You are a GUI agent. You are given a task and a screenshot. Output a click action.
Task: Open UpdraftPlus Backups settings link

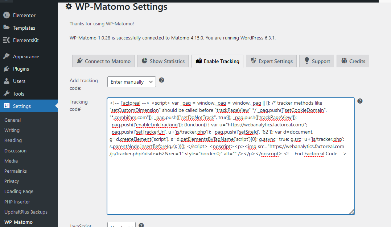click(x=26, y=212)
